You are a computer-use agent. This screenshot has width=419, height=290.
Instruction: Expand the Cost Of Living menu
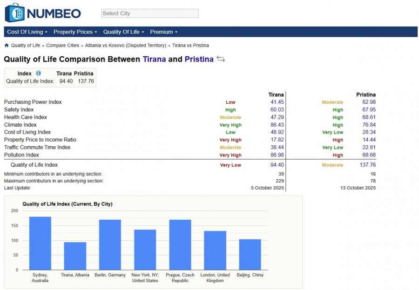(x=27, y=32)
